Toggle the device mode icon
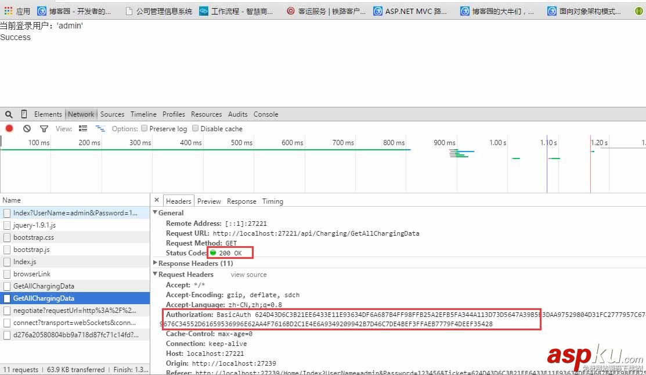Screen dimensions: 646x375 click(x=23, y=114)
